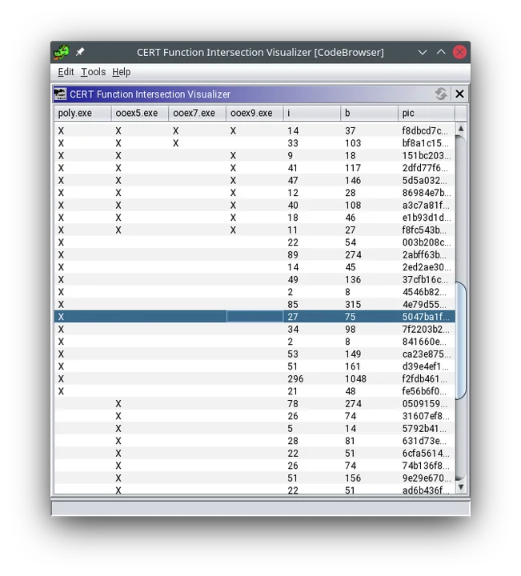521x576 pixels.
Task: Sort by the ooex9.exe column header
Action: pos(254,113)
